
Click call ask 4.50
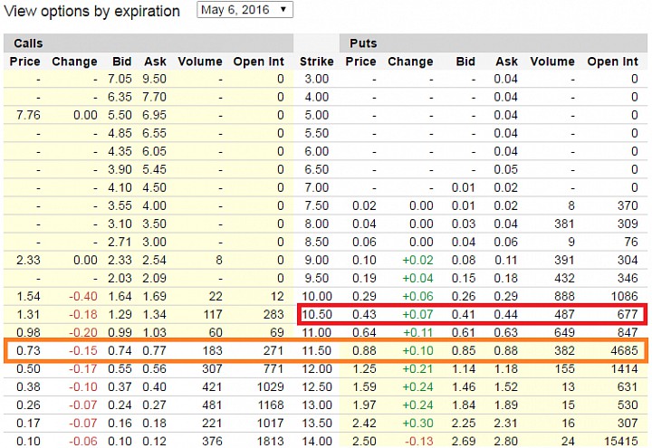[154, 187]
